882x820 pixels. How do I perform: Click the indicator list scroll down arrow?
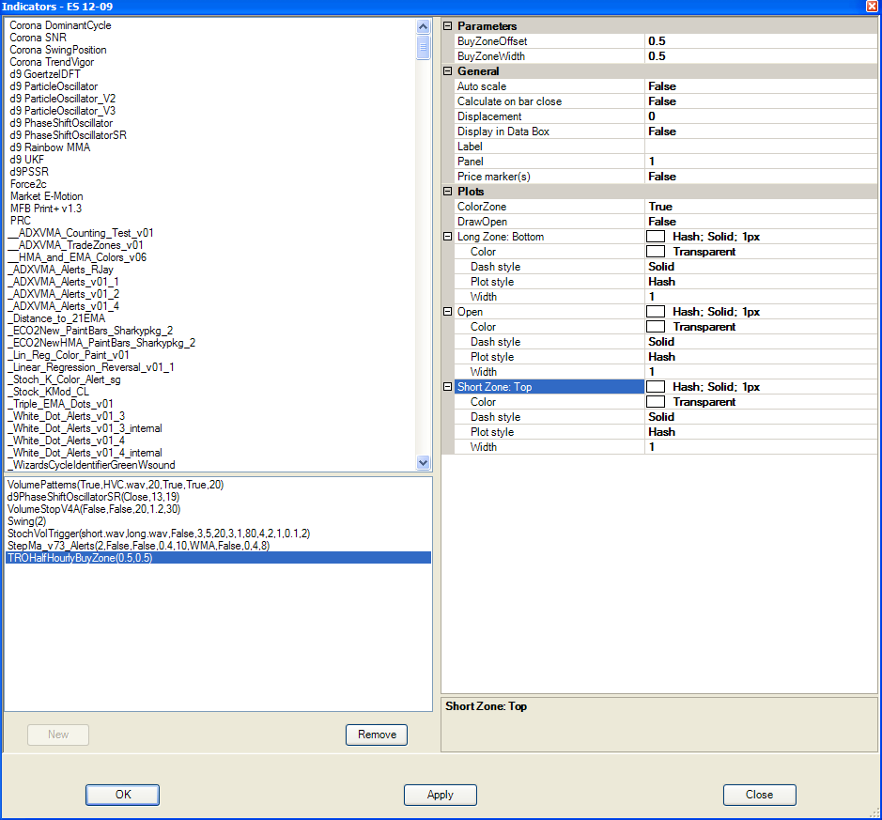(424, 462)
